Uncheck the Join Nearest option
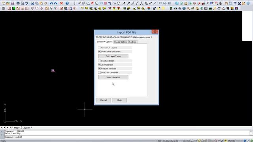The width and height of the screenshot is (253, 142). point(99,65)
